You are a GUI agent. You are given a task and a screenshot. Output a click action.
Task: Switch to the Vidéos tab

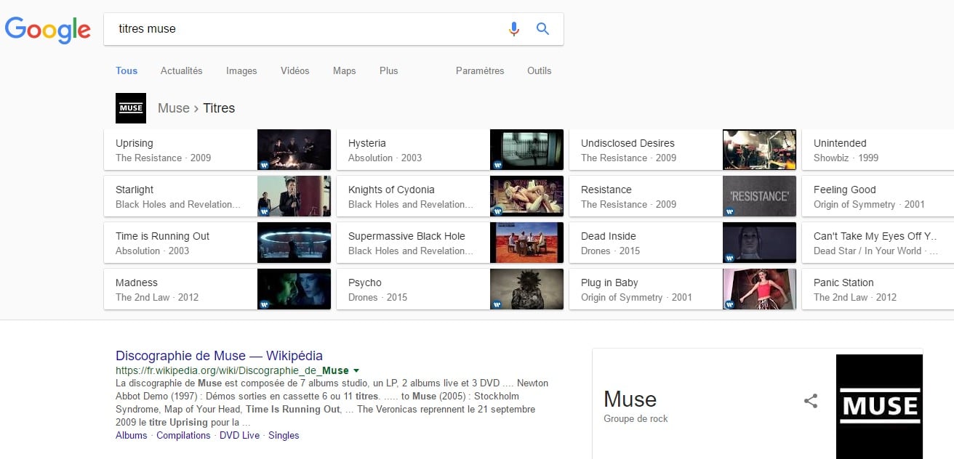tap(295, 70)
